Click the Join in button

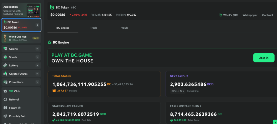coord(264,58)
